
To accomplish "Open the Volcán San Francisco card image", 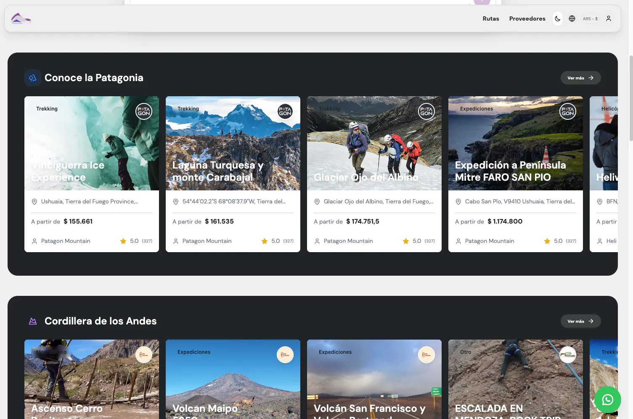I will [374, 379].
